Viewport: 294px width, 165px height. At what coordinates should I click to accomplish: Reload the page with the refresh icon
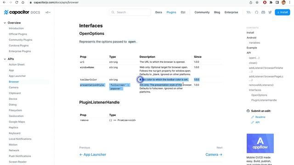pyautogui.click(x=17, y=2)
